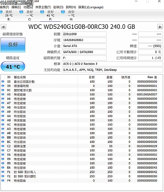Select the 對 SSD 累計寫入 row
Image resolution: width=164 pixels, height=192 pixels.
click(79, 172)
